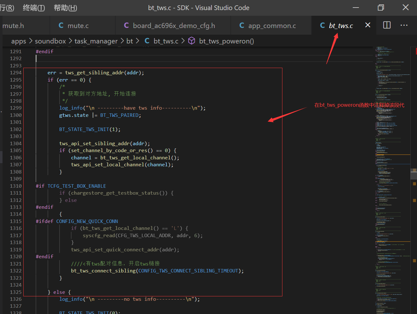Click TCFG_TEST_BOX_ENABLE macro

click(77, 186)
